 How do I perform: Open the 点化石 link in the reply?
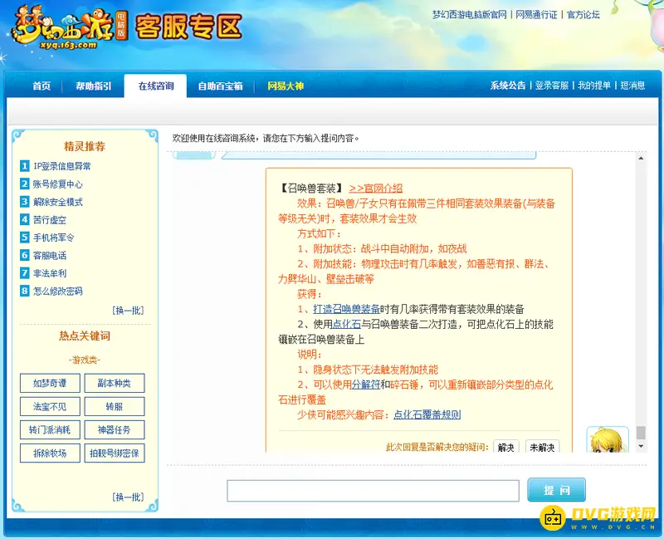[346, 324]
